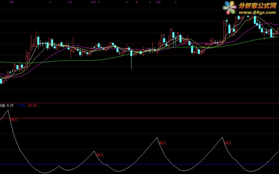Screen dimensions: 279x174
Task: Select the red 20.00 parameter value
Action: click(33, 105)
